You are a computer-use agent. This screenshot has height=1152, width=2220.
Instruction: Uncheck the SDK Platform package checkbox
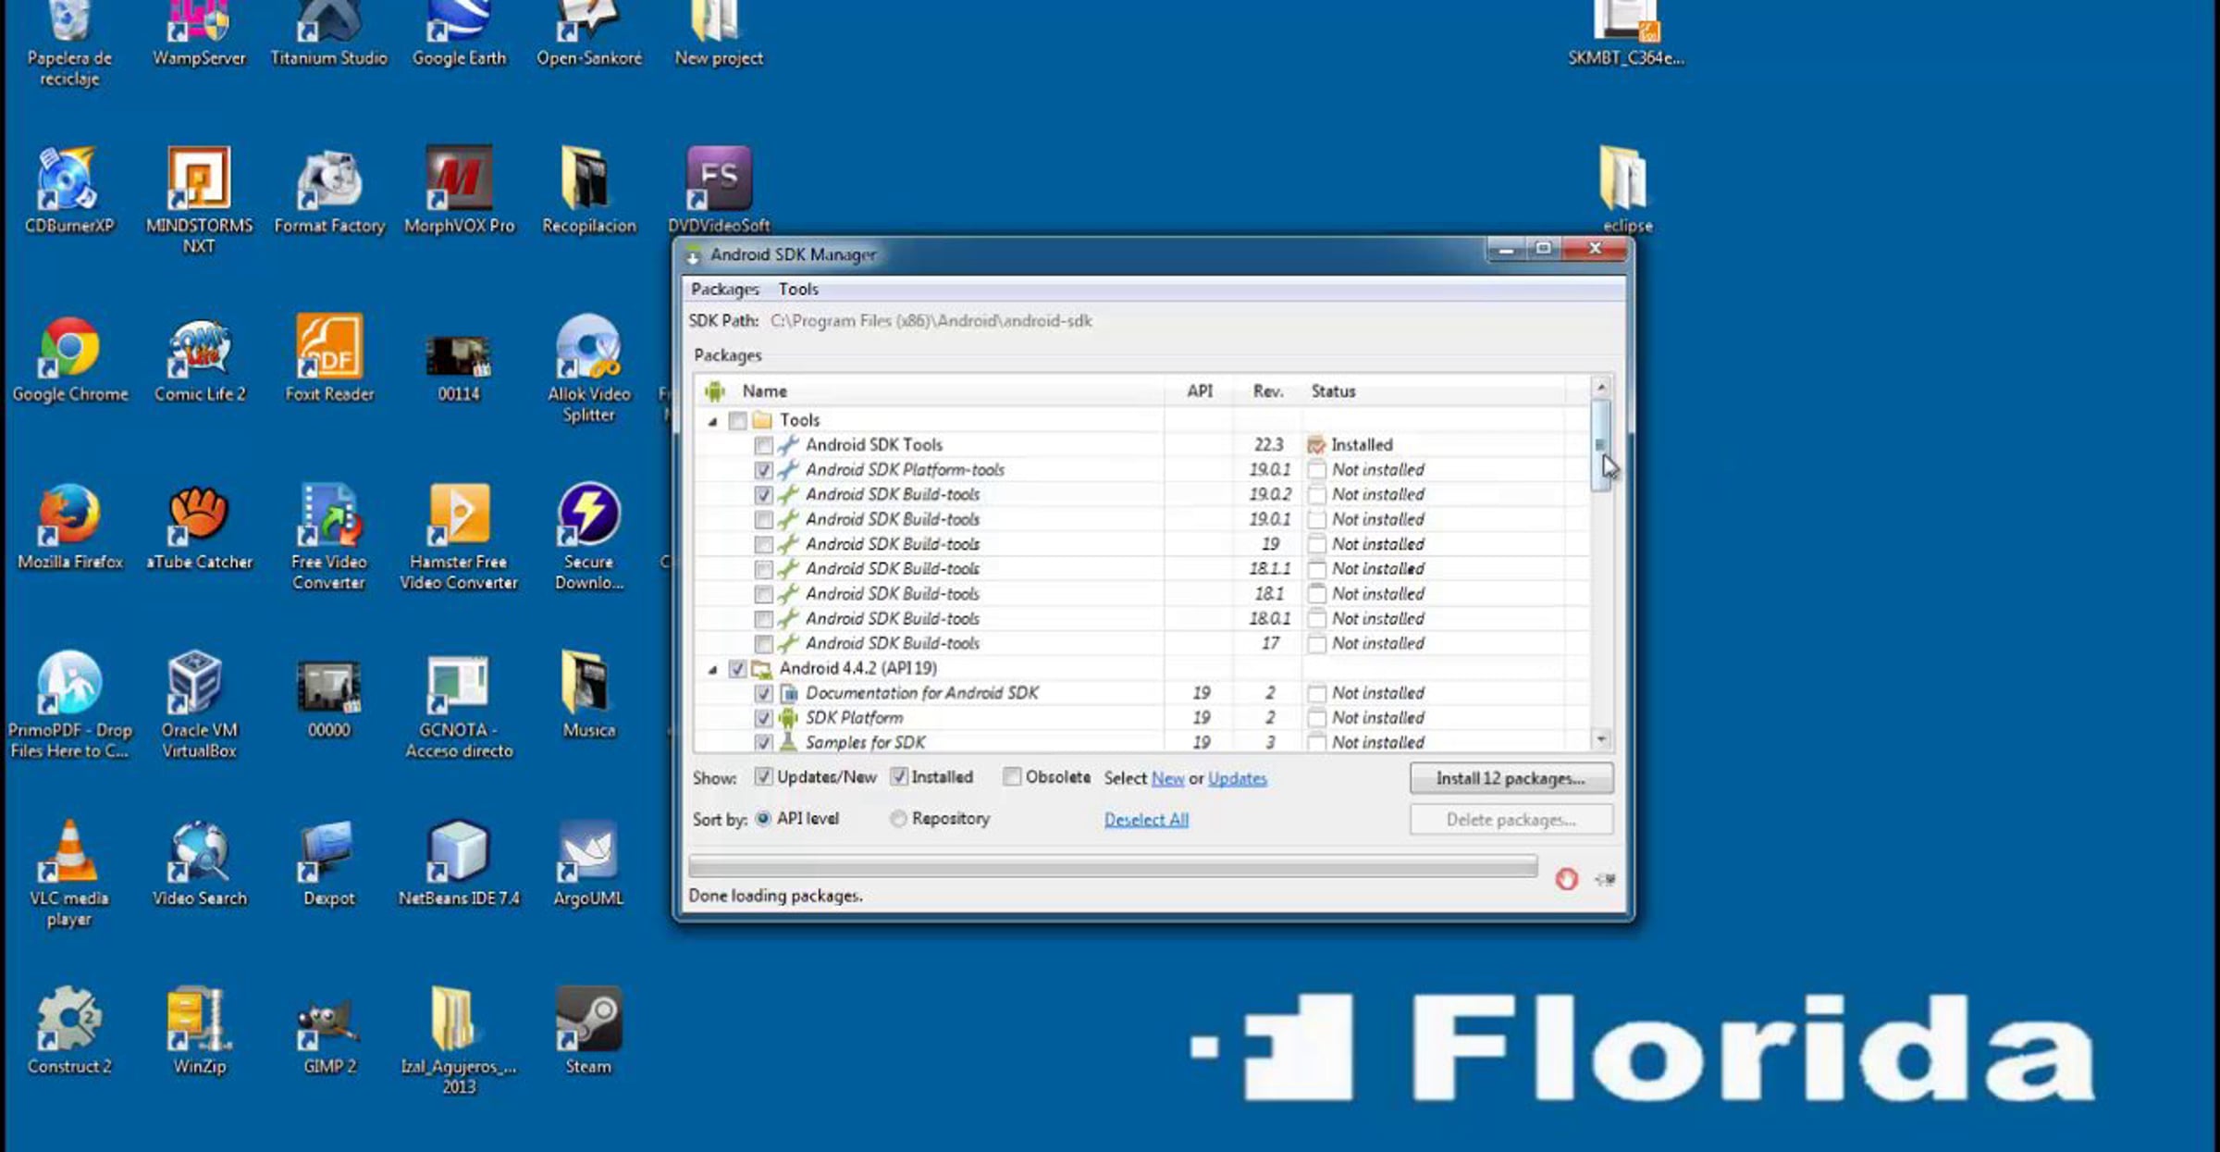click(763, 718)
